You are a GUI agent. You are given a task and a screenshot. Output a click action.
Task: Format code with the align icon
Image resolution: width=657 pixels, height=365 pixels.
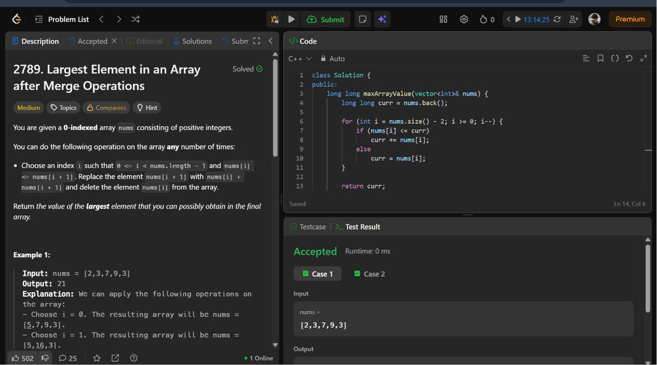pyautogui.click(x=586, y=59)
